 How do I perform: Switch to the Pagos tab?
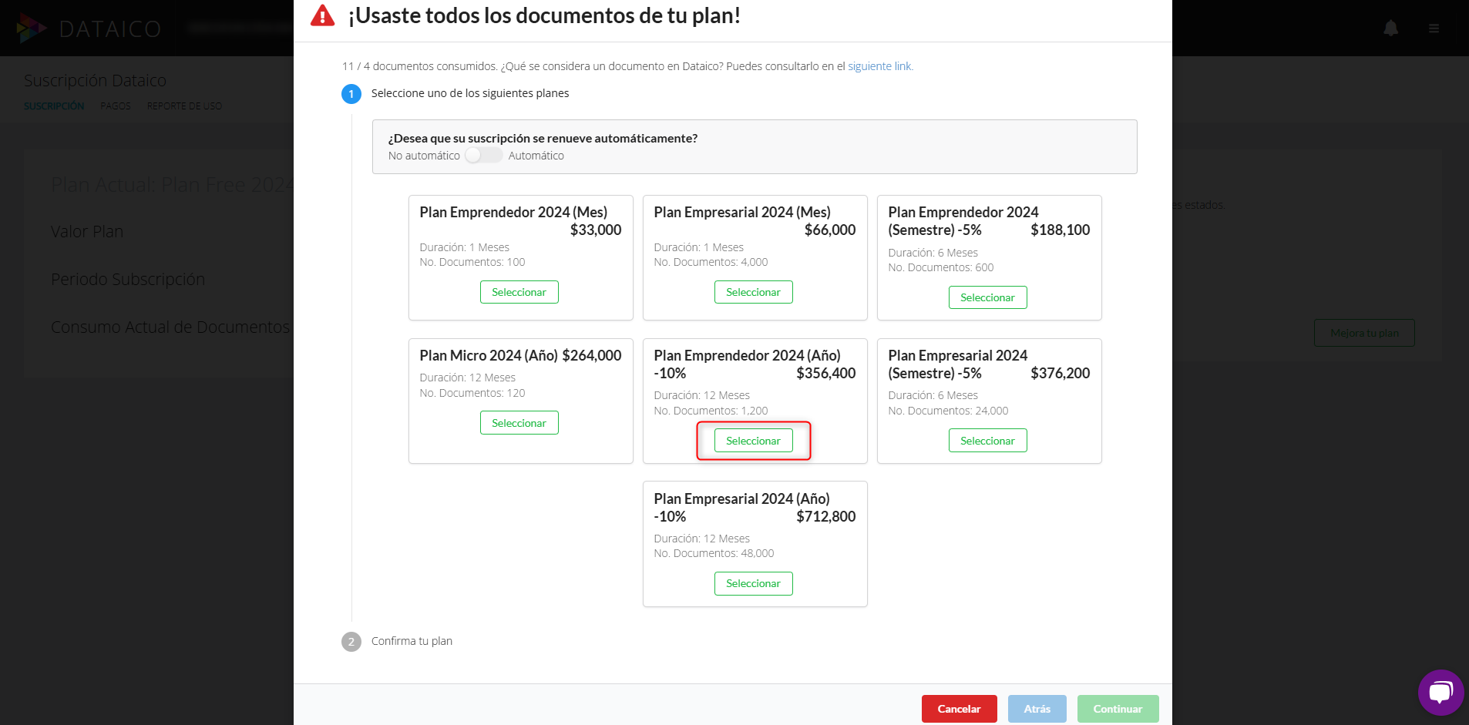[x=116, y=106]
